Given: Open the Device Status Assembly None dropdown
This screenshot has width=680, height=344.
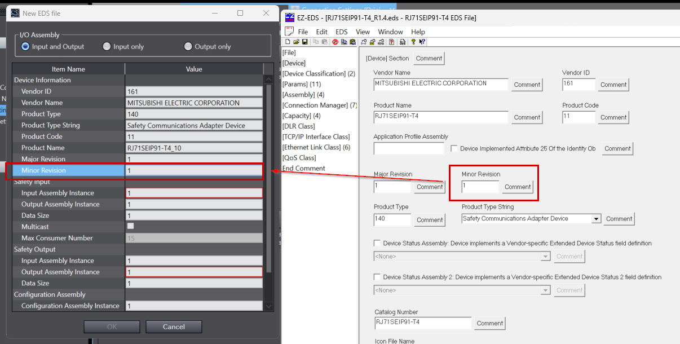Looking at the screenshot, I should [545, 257].
